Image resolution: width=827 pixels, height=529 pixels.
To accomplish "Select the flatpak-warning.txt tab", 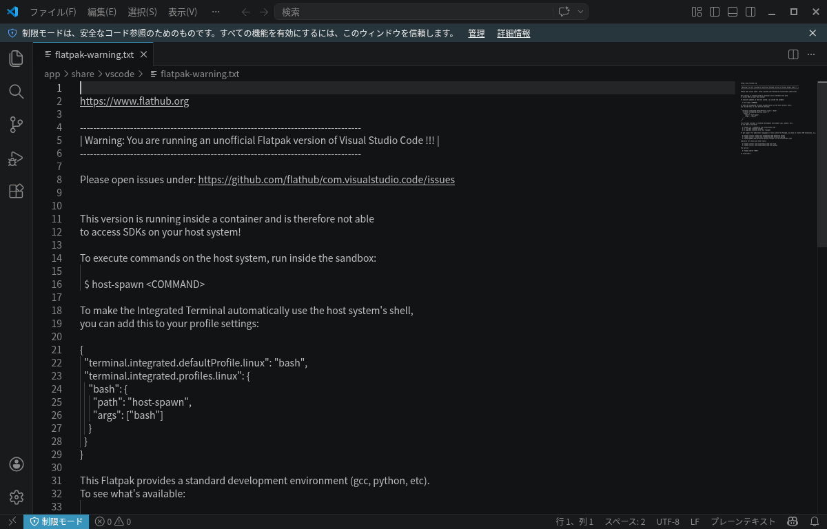I will (94, 54).
